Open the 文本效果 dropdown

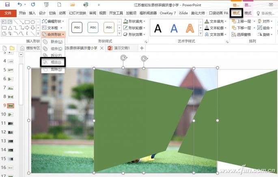pyautogui.click(x=216, y=35)
